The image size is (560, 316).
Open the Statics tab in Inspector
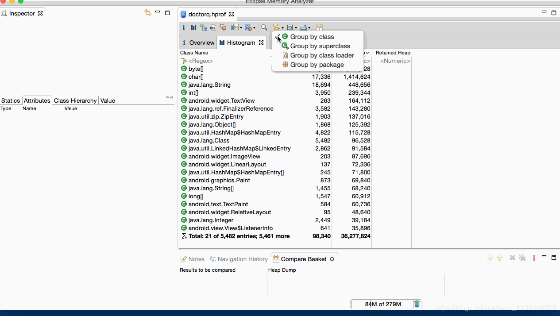[x=11, y=100]
